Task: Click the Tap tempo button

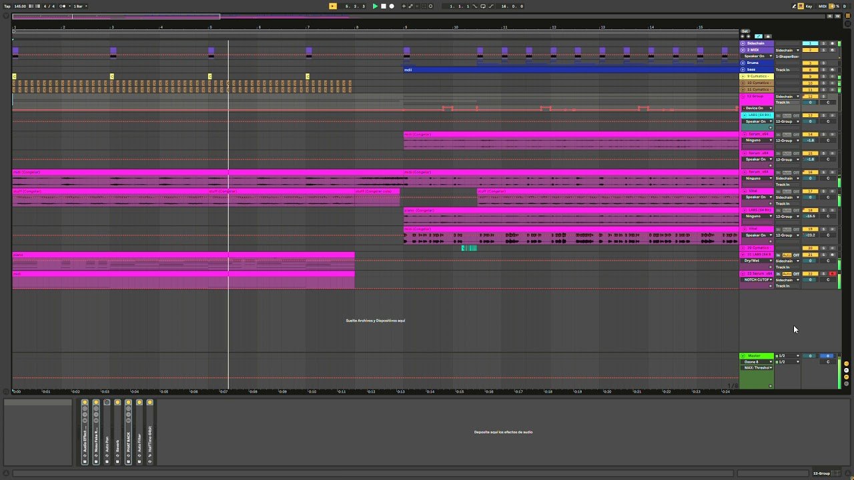Action: 7,6
